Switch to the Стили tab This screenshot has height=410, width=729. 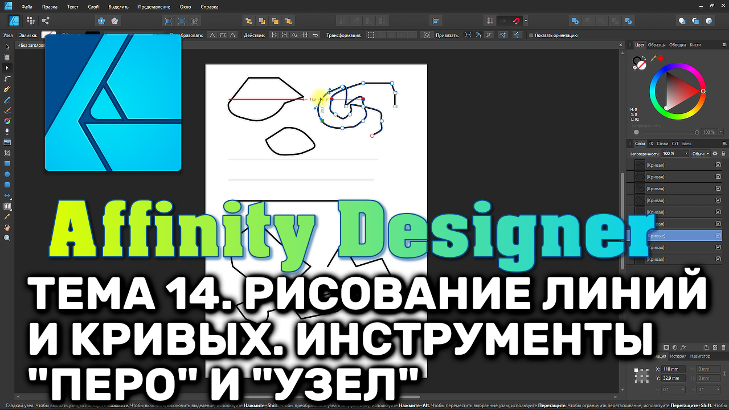click(662, 143)
